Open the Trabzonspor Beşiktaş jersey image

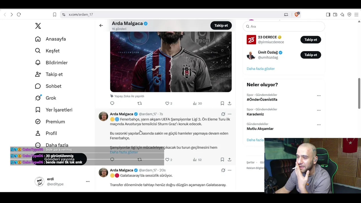[x=171, y=61]
